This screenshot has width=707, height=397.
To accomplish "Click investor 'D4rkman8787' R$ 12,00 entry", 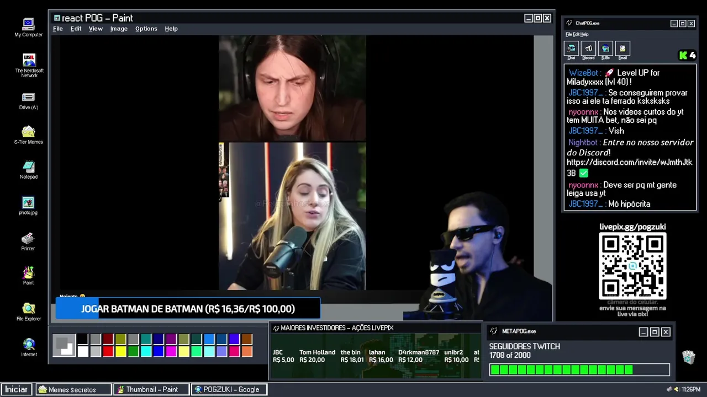I will tap(419, 356).
